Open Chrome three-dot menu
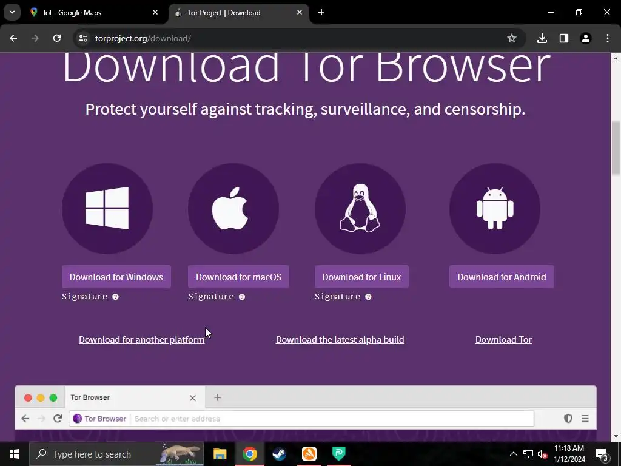This screenshot has width=621, height=466. point(608,38)
